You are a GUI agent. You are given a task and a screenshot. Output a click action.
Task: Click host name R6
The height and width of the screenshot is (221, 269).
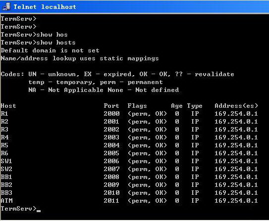(4, 153)
